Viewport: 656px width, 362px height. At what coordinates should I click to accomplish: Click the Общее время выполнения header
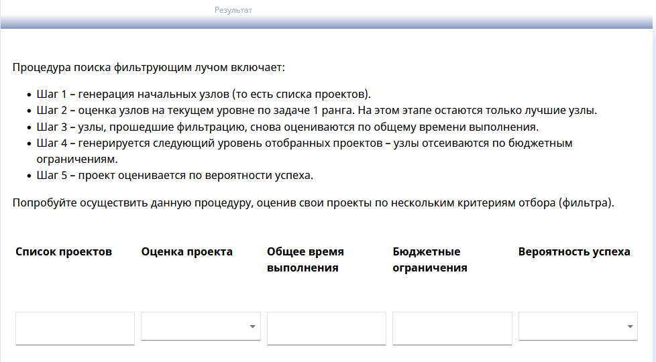point(305,260)
